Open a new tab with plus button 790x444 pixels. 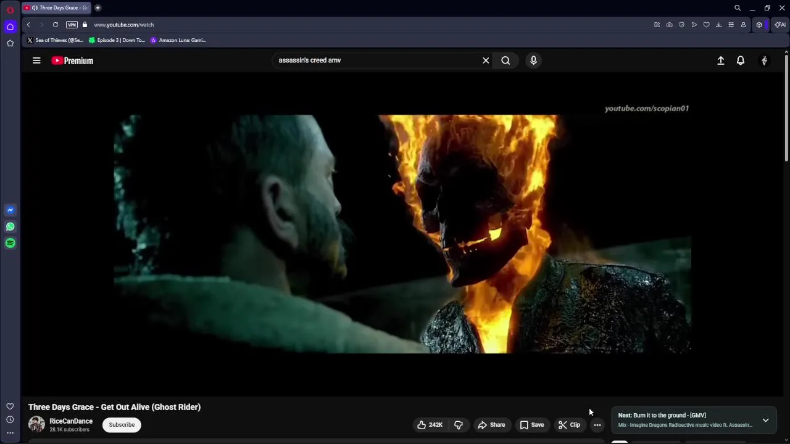[x=98, y=8]
